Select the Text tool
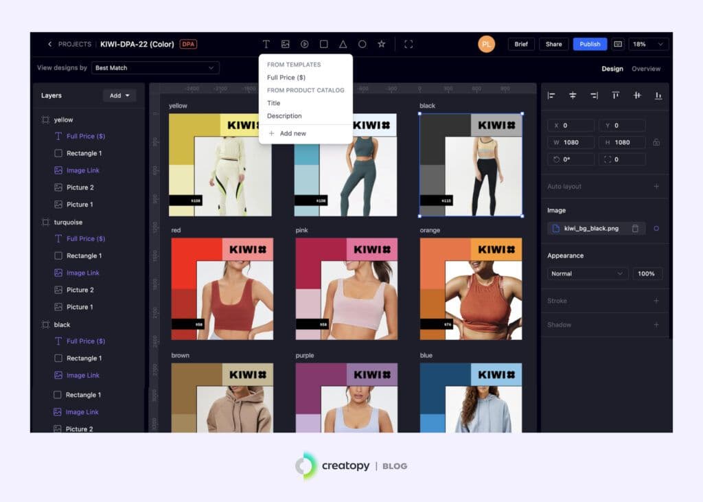The height and width of the screenshot is (502, 703). (266, 44)
